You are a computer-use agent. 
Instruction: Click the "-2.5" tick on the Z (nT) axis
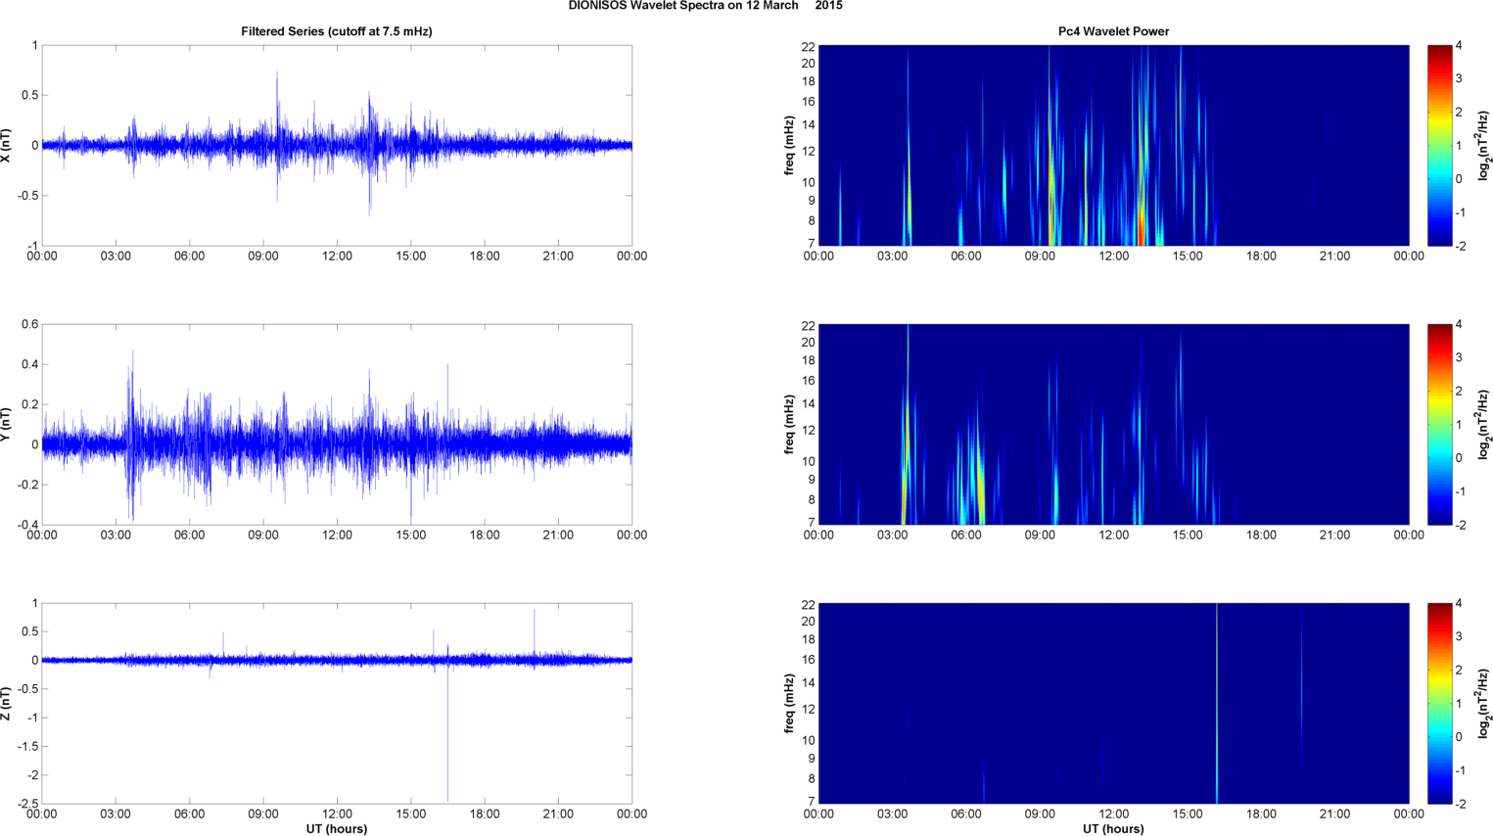click(26, 804)
